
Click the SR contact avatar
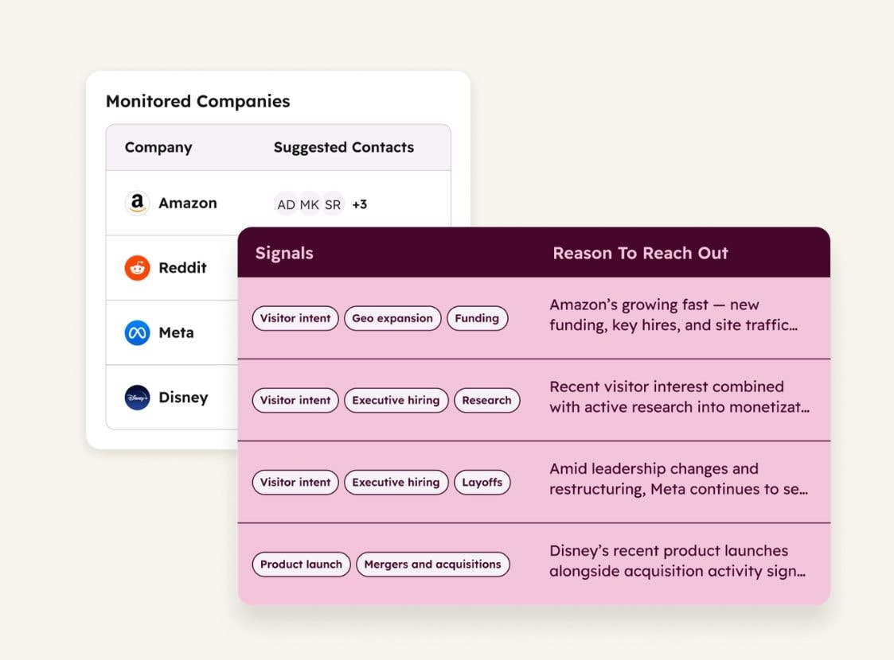pyautogui.click(x=332, y=204)
